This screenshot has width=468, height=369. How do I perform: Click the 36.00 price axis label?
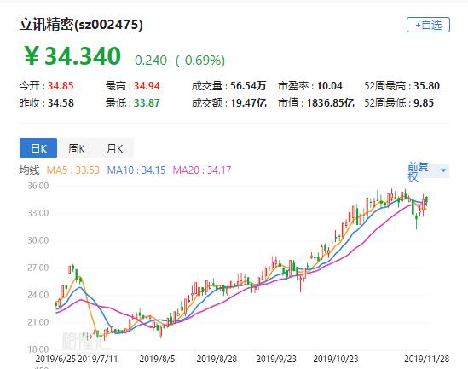pos(38,186)
